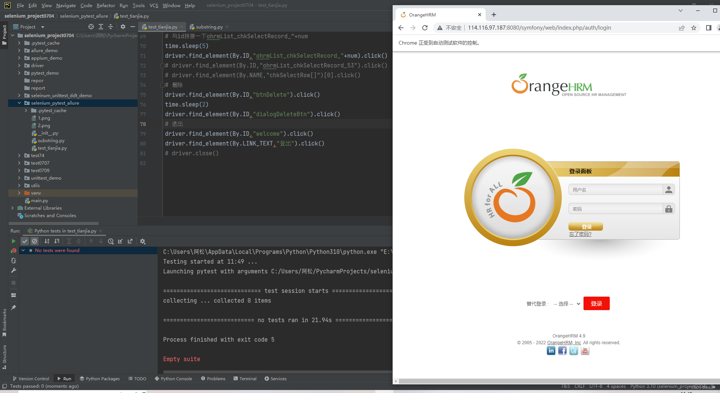Toggle Show Passed tests checkmark
720x393 pixels.
tap(25, 241)
